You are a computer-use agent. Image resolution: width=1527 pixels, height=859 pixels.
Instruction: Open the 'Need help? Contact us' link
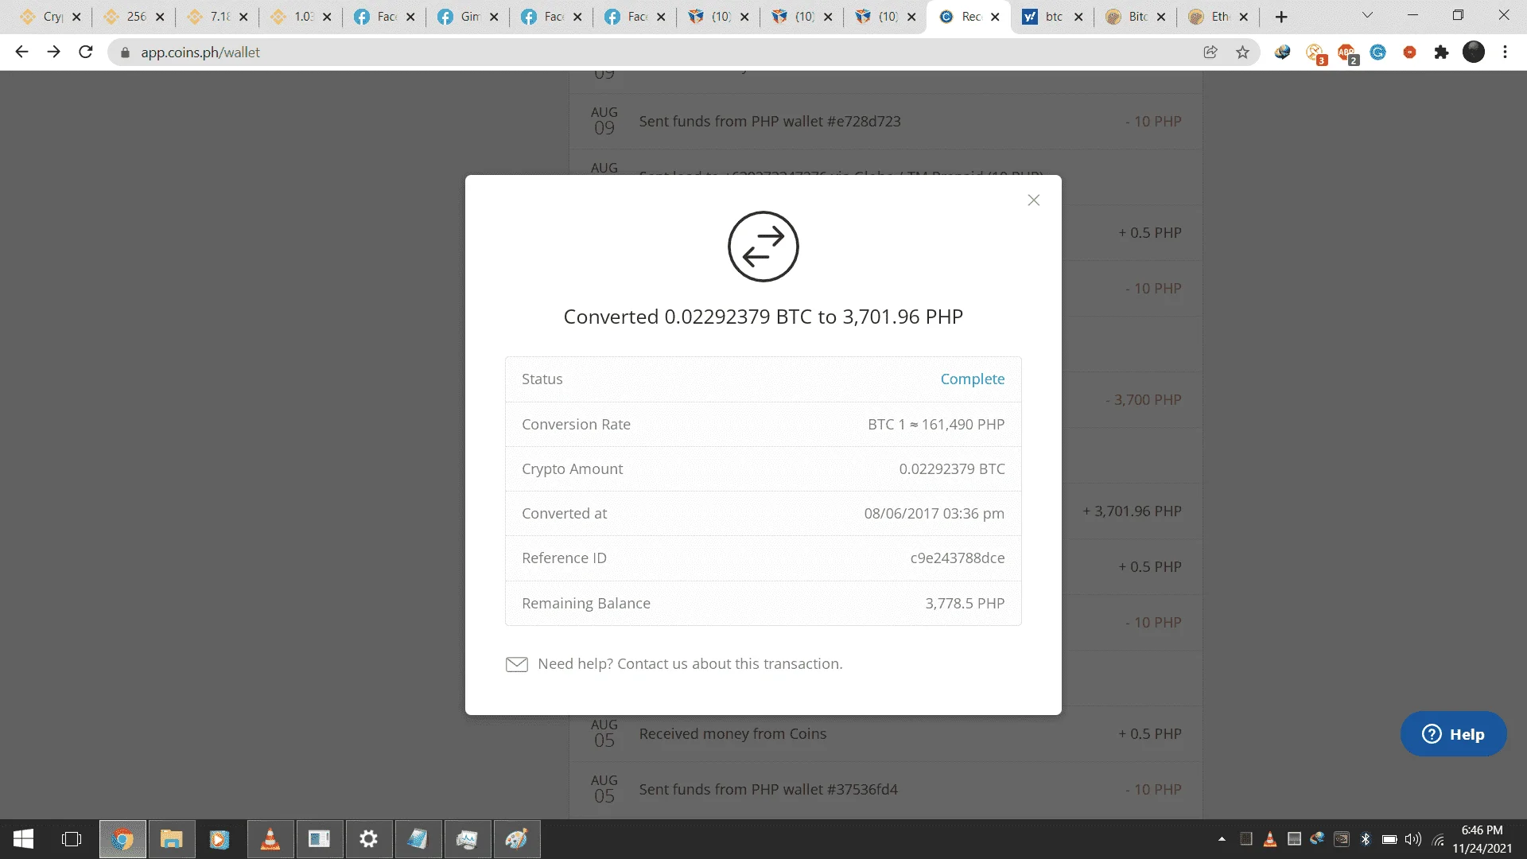[x=690, y=664]
